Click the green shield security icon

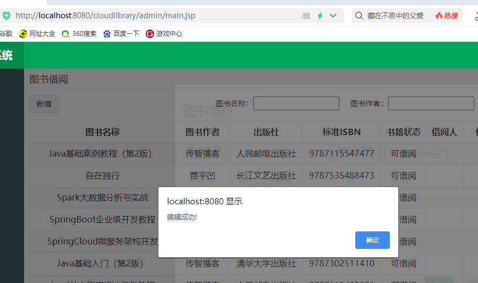[6, 16]
